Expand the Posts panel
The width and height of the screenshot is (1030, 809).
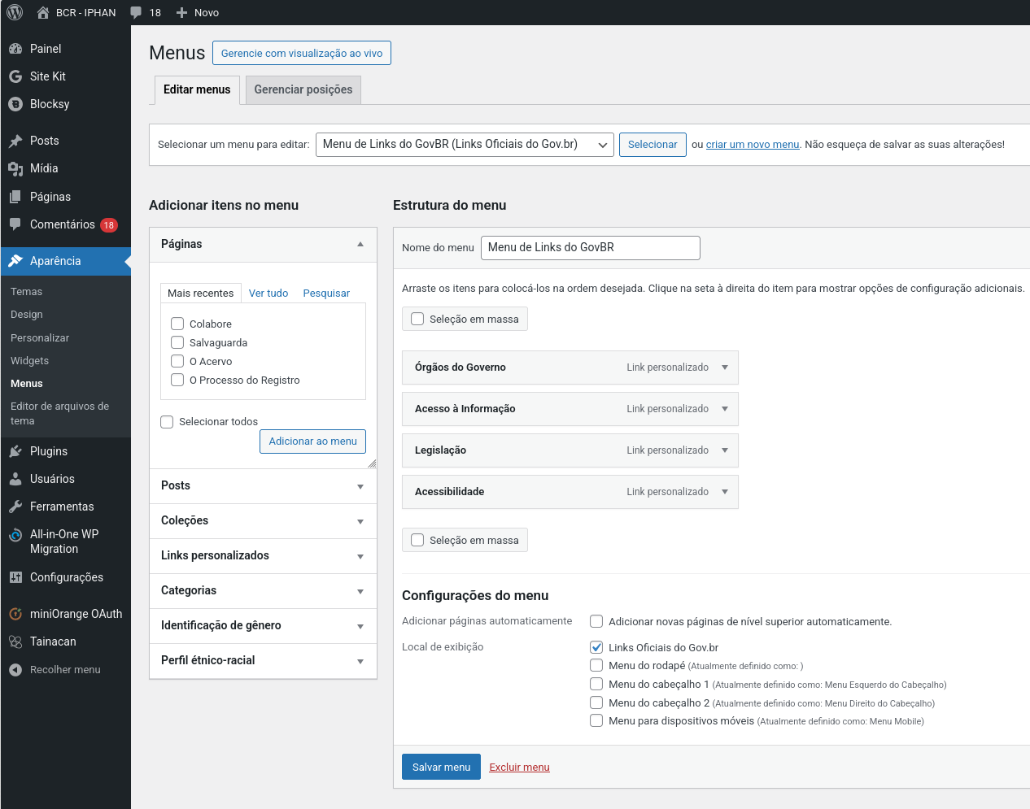[263, 486]
